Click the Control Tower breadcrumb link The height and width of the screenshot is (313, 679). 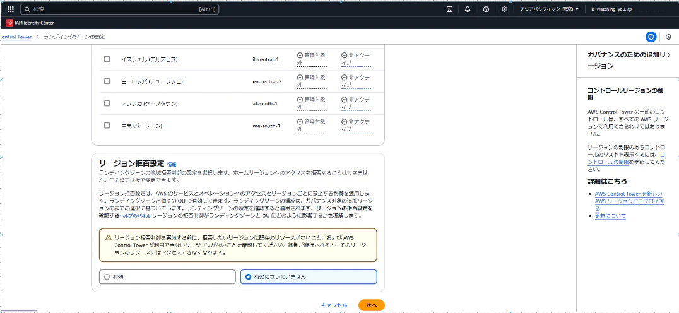coord(16,37)
